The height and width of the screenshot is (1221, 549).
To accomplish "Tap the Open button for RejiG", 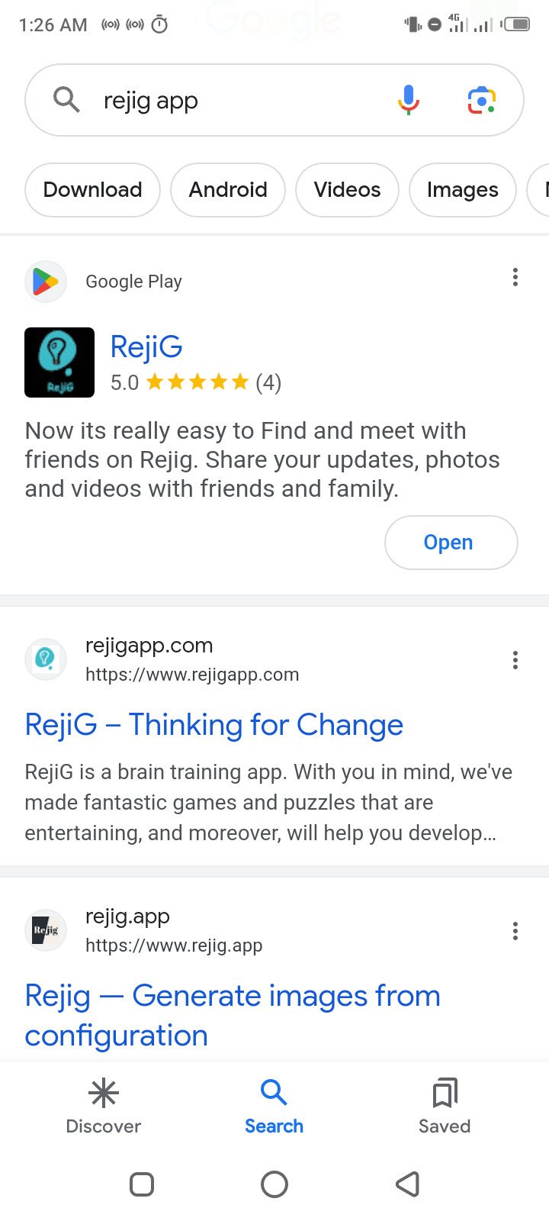I will coord(451,543).
